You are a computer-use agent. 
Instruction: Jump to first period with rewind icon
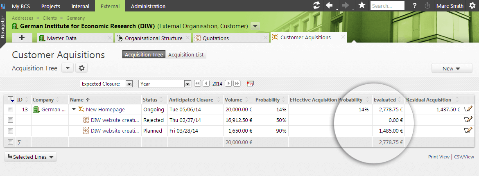(x=198, y=83)
